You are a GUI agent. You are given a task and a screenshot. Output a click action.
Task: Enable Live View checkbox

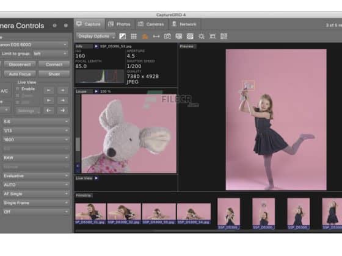click(x=18, y=89)
